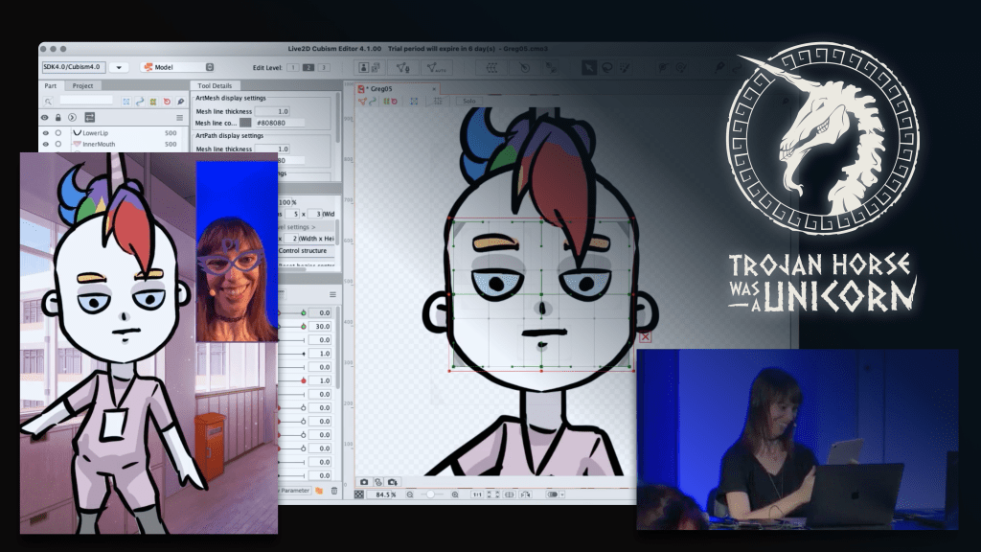
Task: Click the Parameter button at panel bottom
Action: [x=294, y=491]
